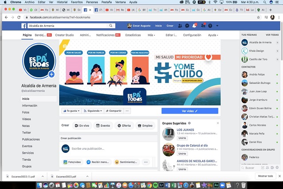Viewport: 283px width, 189px height.
Task: Close the Grupos Sugeridos panel
Action: [x=218, y=123]
